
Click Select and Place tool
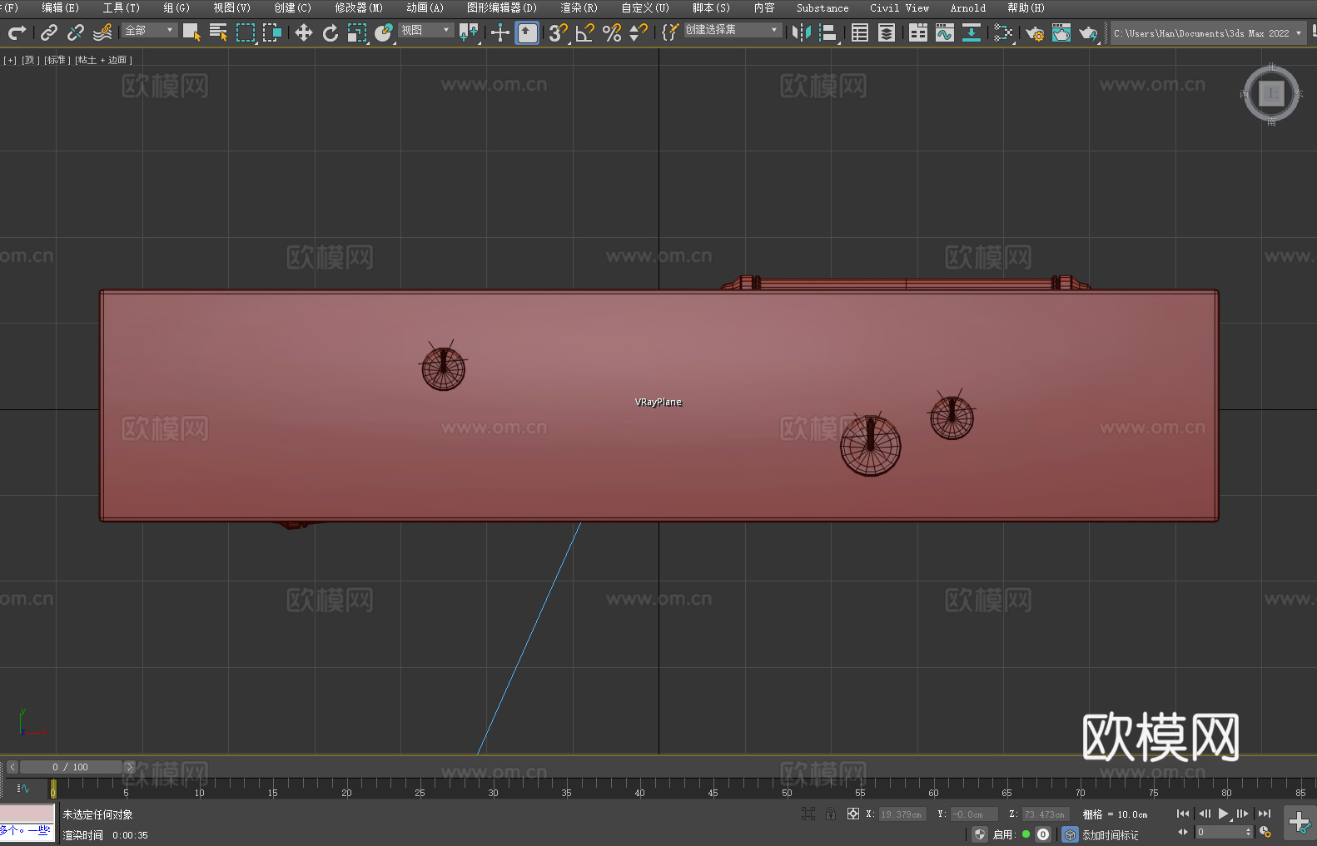click(x=384, y=32)
